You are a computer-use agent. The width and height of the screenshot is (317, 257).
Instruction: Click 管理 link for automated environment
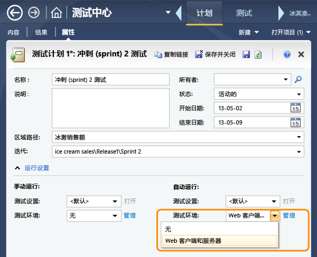click(289, 215)
